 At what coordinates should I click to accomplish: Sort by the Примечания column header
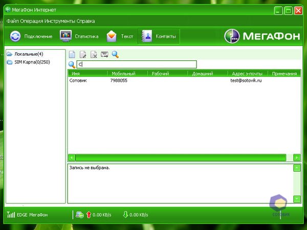coord(284,74)
